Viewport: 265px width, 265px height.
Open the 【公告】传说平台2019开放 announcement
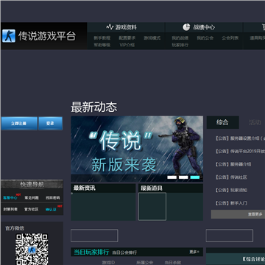(x=240, y=152)
